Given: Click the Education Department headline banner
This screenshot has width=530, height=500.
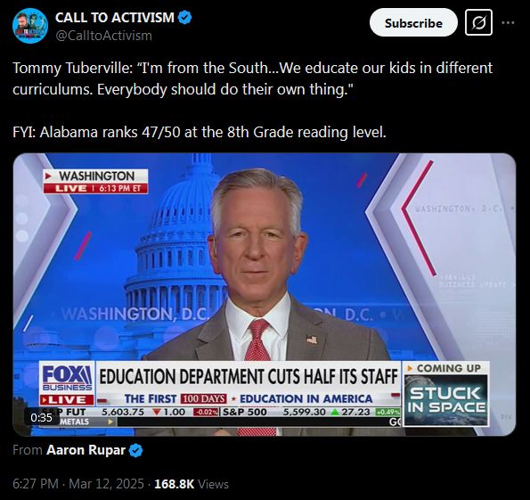Looking at the screenshot, I should (x=249, y=376).
